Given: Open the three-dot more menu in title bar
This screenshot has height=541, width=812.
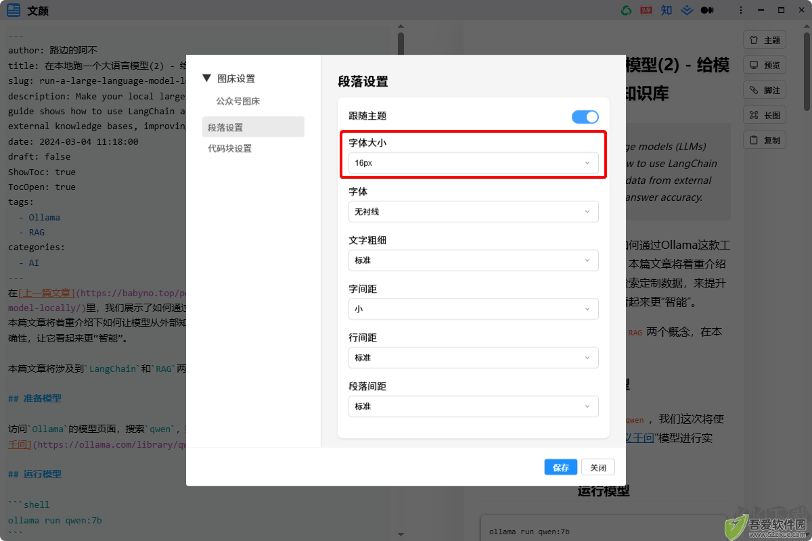Looking at the screenshot, I should click(742, 10).
